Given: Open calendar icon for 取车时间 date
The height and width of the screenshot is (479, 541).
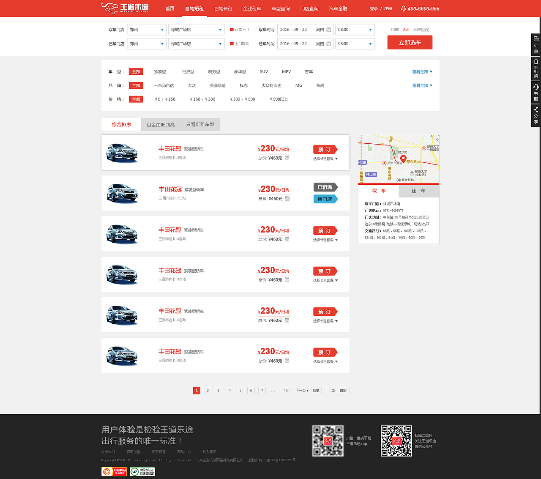Looking at the screenshot, I should click(329, 30).
